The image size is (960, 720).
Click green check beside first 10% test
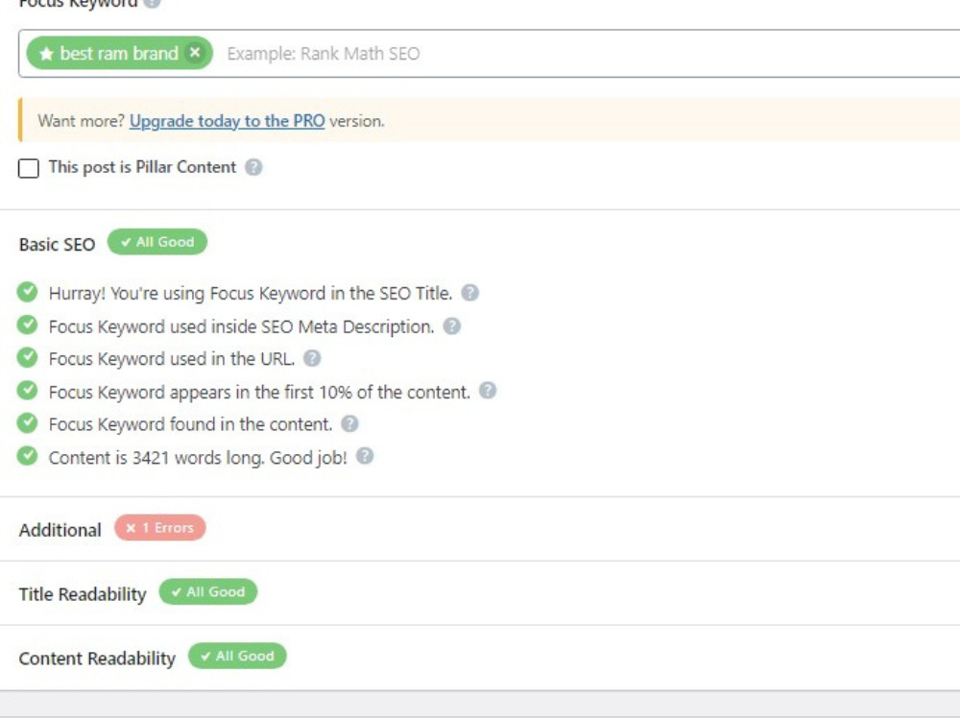[x=28, y=390]
